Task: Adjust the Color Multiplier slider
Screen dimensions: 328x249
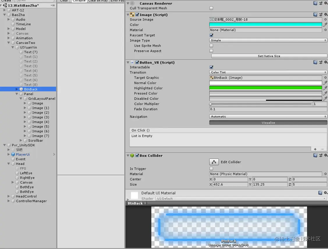Action: (x=261, y=104)
